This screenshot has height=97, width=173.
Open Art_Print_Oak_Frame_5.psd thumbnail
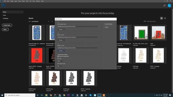(141, 33)
